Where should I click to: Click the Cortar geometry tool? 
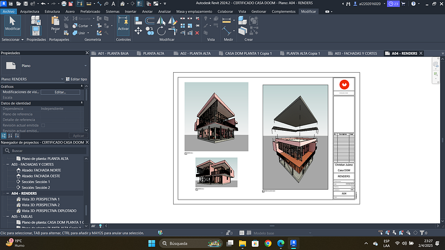[x=81, y=26]
